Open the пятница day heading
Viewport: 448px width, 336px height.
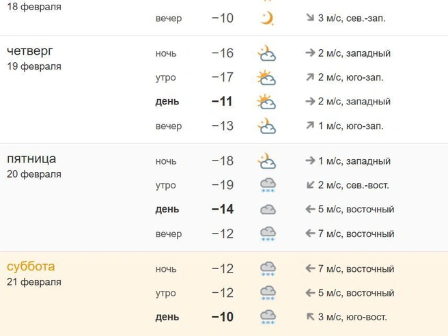(31, 159)
